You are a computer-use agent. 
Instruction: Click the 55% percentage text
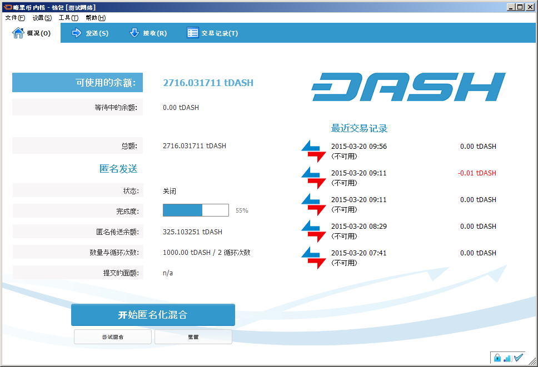[x=242, y=210]
